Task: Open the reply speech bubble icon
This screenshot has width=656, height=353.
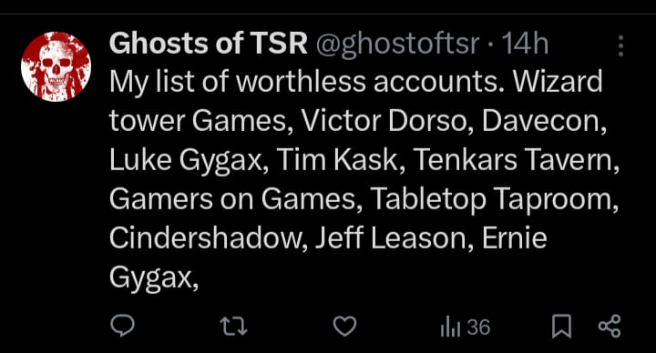Action: coord(123,326)
